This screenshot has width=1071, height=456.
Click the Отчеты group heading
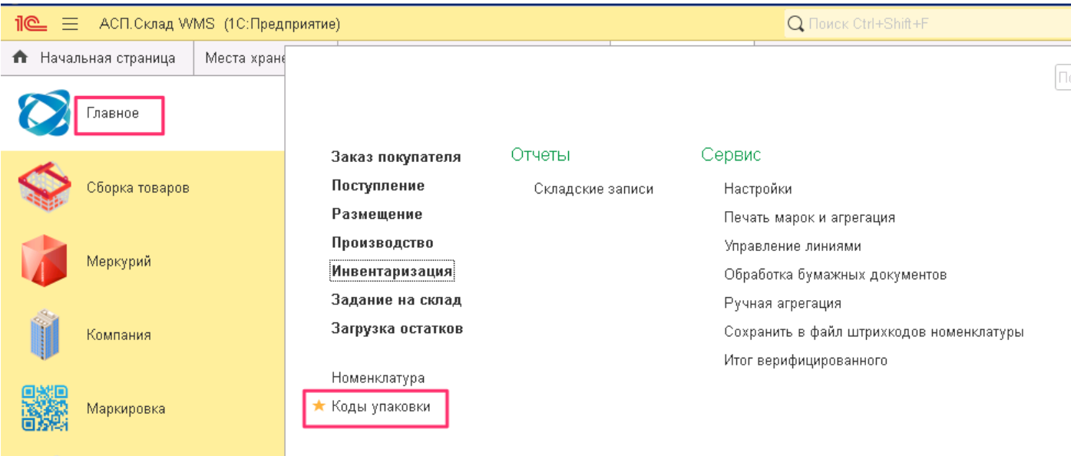(540, 154)
